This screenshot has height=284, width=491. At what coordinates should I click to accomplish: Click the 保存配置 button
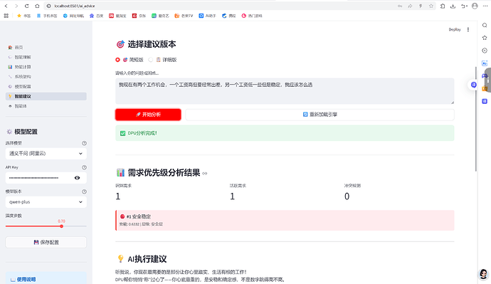[x=46, y=242]
